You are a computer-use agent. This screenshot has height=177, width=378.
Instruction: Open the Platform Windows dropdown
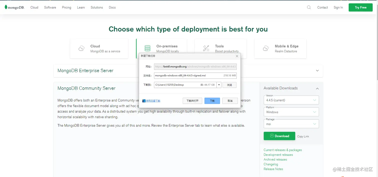tap(291, 112)
